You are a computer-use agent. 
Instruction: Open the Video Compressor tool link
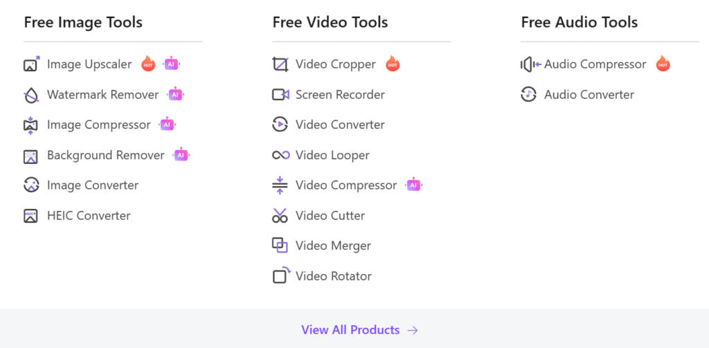click(346, 185)
